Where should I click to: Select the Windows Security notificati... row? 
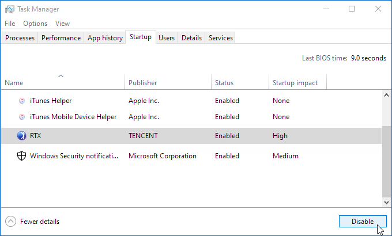pyautogui.click(x=191, y=156)
